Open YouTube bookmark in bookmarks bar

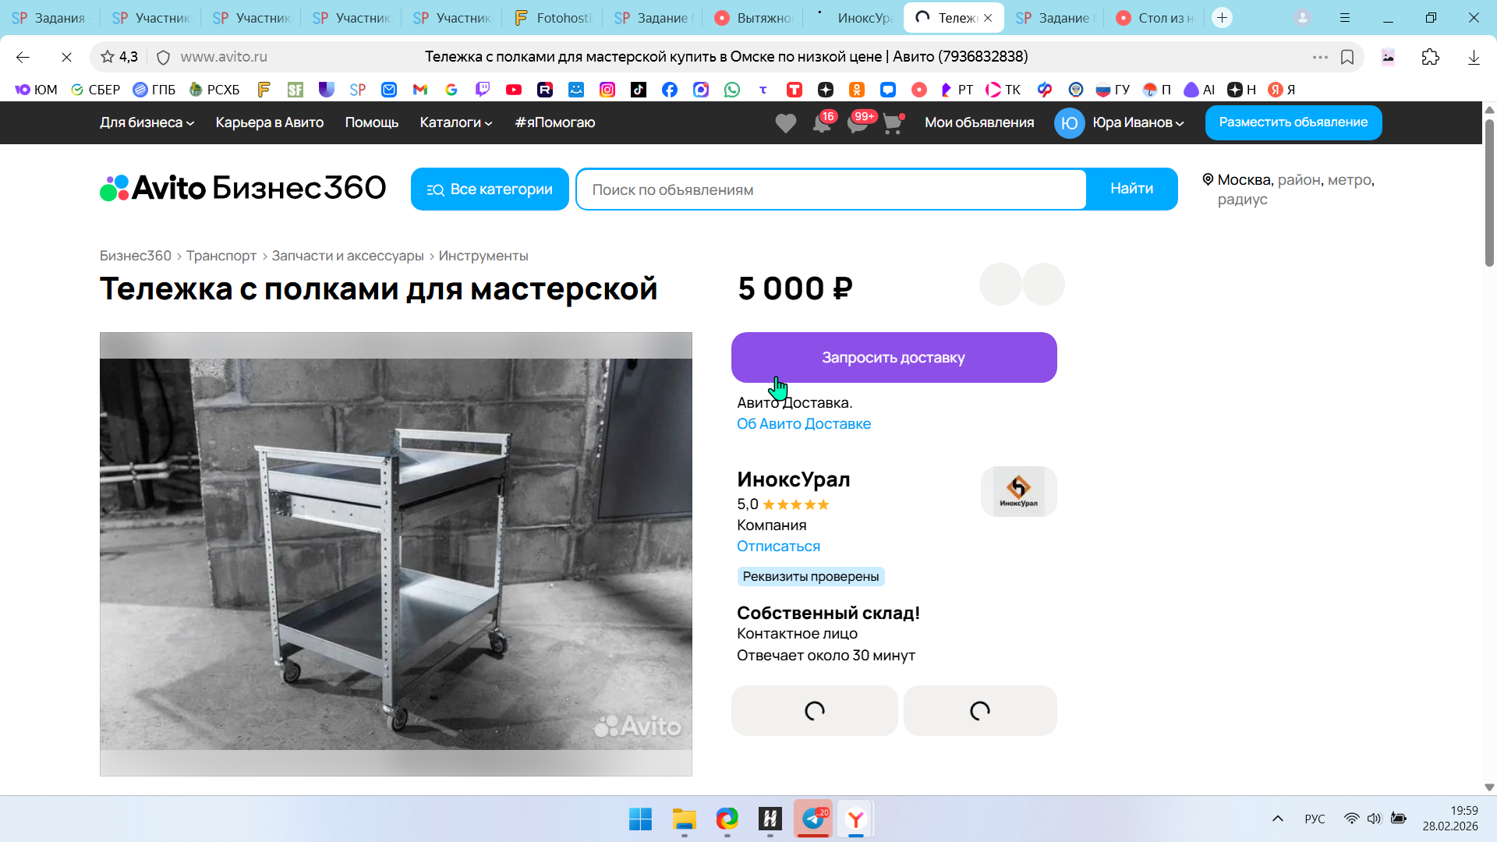tap(513, 90)
